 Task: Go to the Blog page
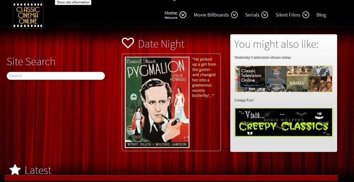tap(321, 15)
